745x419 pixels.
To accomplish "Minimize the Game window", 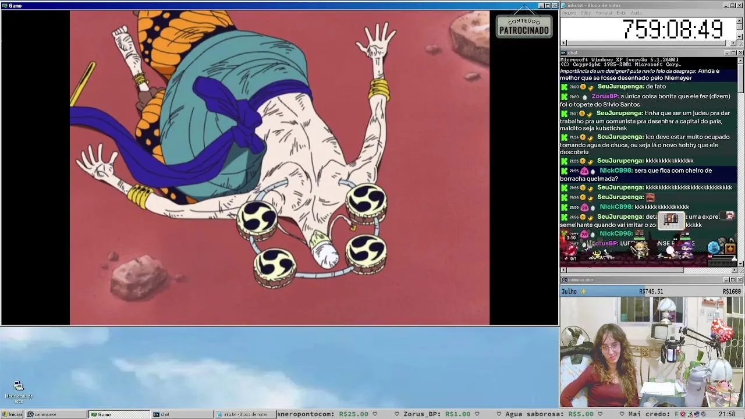I will coord(541,6).
